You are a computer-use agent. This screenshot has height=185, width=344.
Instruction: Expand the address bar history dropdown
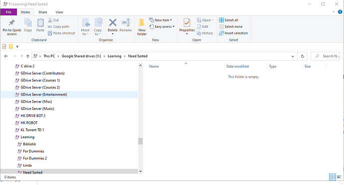click(293, 56)
